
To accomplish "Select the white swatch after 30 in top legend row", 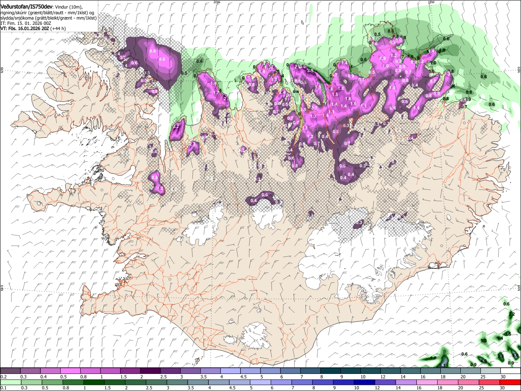I will (511, 371).
